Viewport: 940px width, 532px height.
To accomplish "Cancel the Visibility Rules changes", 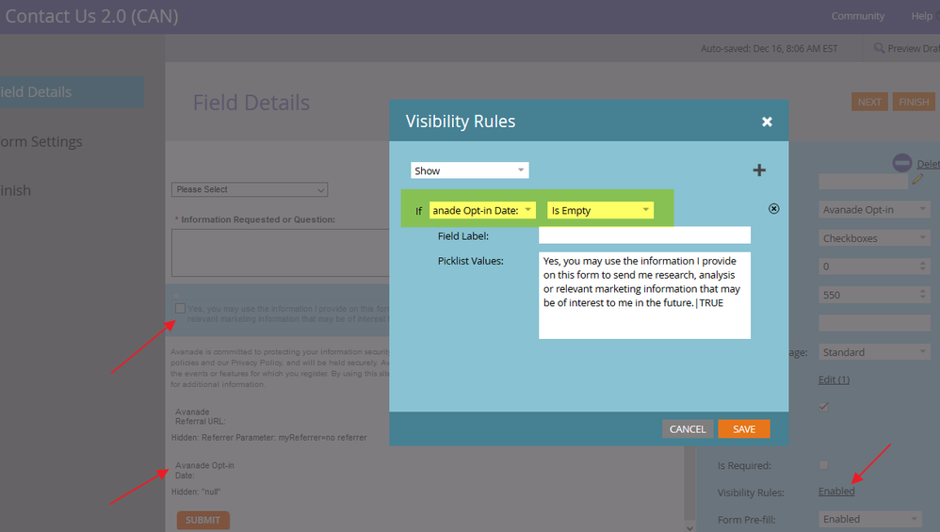I will [688, 429].
